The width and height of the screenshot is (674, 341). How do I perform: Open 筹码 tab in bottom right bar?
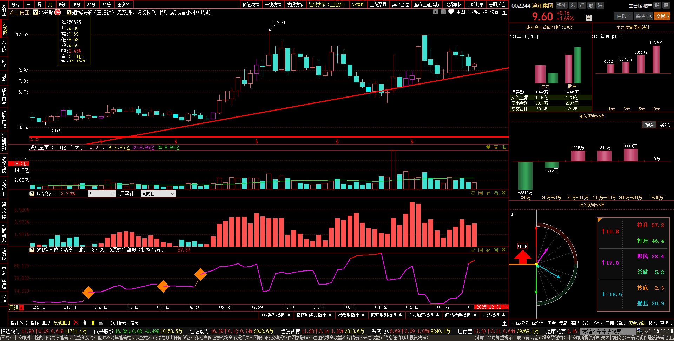(575, 323)
